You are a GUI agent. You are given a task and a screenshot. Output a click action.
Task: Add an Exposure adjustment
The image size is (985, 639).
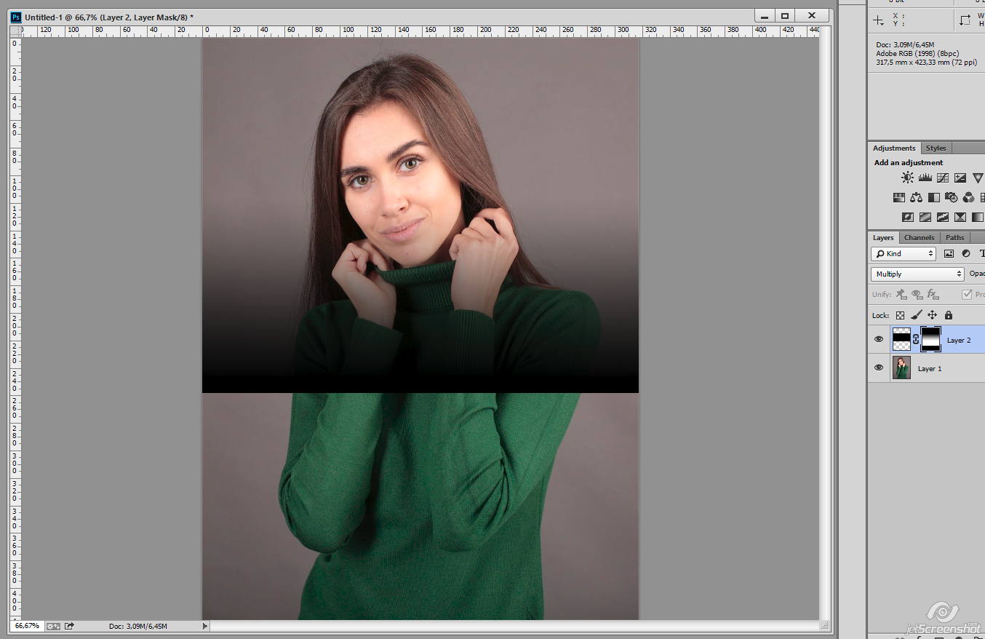point(960,178)
